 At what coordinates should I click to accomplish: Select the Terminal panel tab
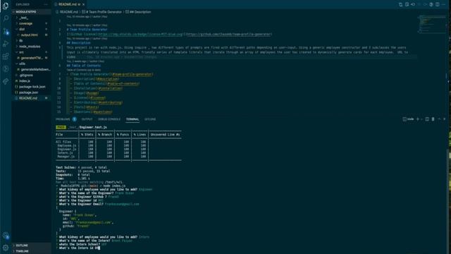pyautogui.click(x=132, y=119)
